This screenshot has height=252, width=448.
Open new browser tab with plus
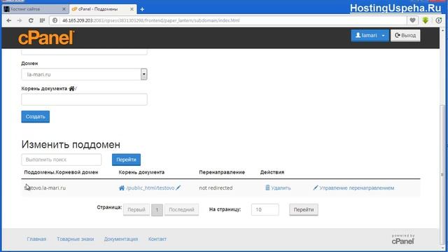pos(142,9)
